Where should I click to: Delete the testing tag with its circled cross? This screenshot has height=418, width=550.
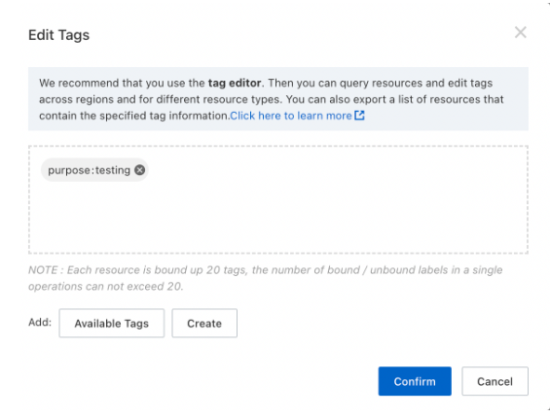pyautogui.click(x=139, y=170)
